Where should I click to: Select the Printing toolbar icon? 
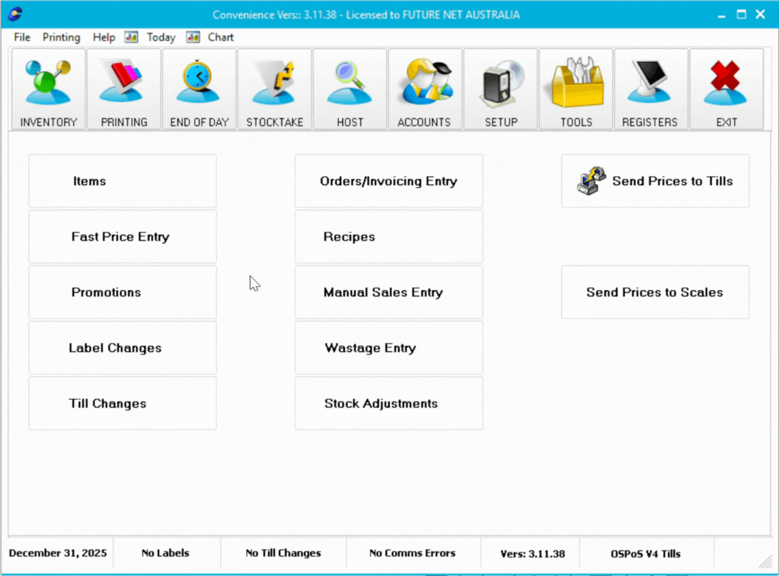[124, 88]
